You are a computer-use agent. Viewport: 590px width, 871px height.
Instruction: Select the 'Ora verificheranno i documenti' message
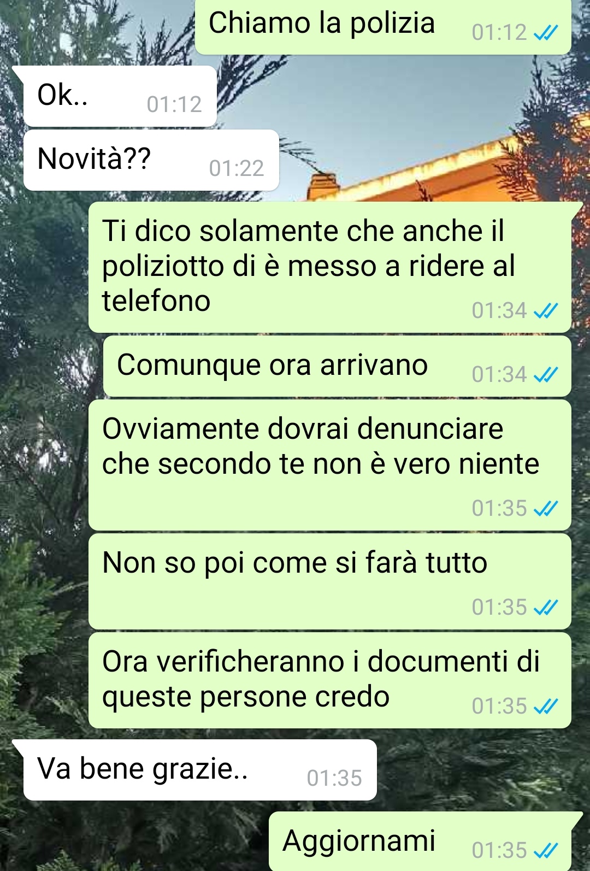pos(330,680)
